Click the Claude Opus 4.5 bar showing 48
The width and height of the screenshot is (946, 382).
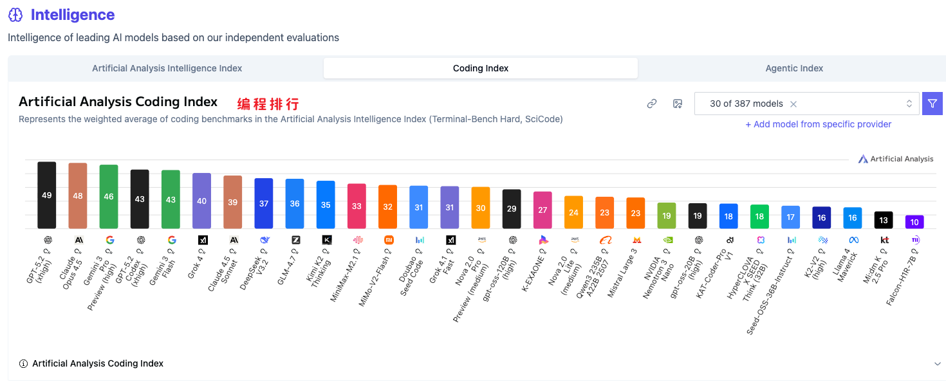click(x=78, y=196)
